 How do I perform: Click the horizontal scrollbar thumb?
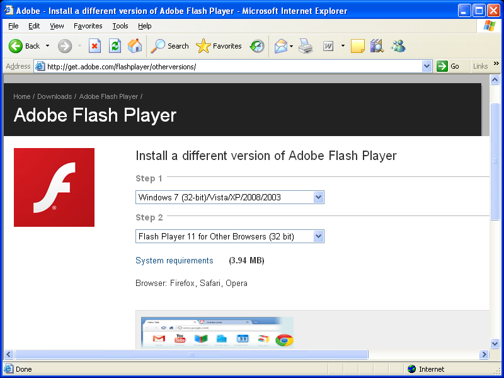pyautogui.click(x=192, y=354)
